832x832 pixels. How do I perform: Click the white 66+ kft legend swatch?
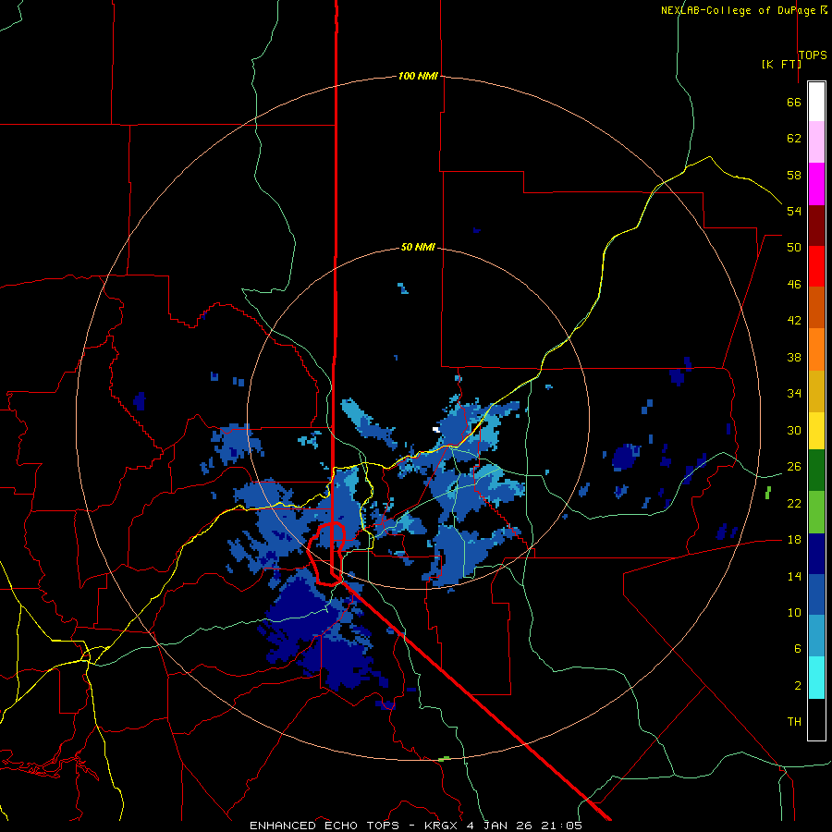pos(816,102)
